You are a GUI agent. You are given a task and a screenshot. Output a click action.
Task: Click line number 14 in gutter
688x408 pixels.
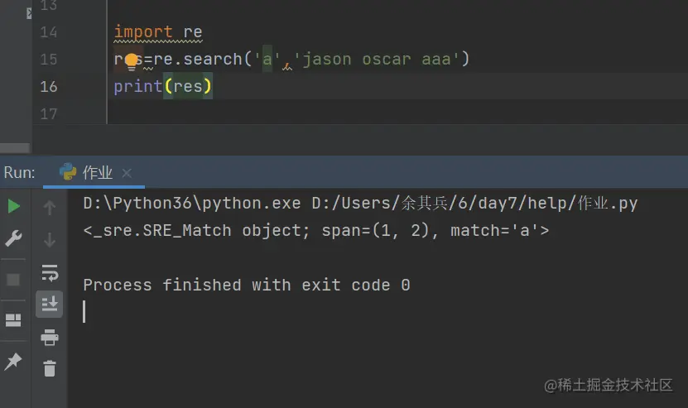click(49, 32)
